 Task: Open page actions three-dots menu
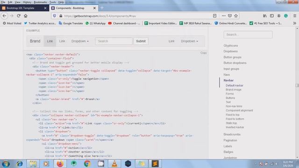(x=223, y=16)
